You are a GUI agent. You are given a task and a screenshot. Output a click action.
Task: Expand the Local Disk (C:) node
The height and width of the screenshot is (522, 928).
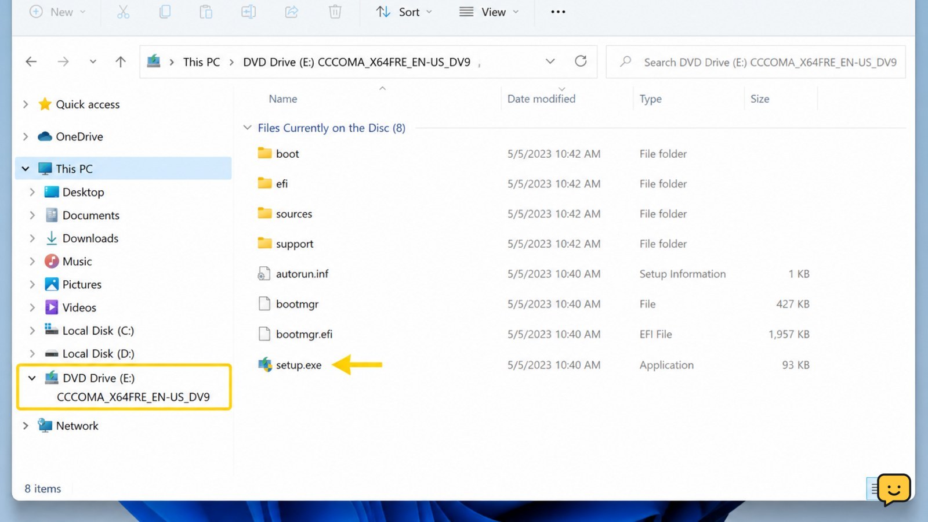[32, 331]
